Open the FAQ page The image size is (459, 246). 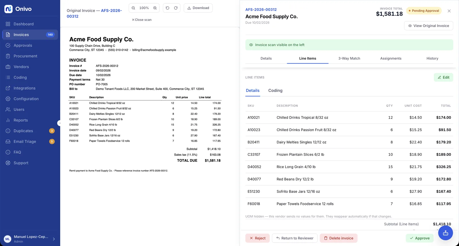click(30, 152)
